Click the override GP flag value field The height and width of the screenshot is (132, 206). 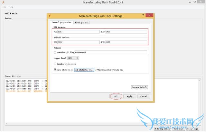[111, 52]
